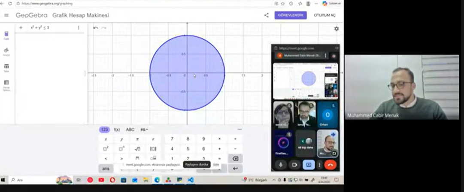Click the browser address bar
The width and height of the screenshot is (464, 192).
click(142, 3)
